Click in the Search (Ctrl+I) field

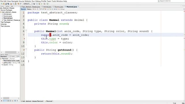click(x=171, y=1)
